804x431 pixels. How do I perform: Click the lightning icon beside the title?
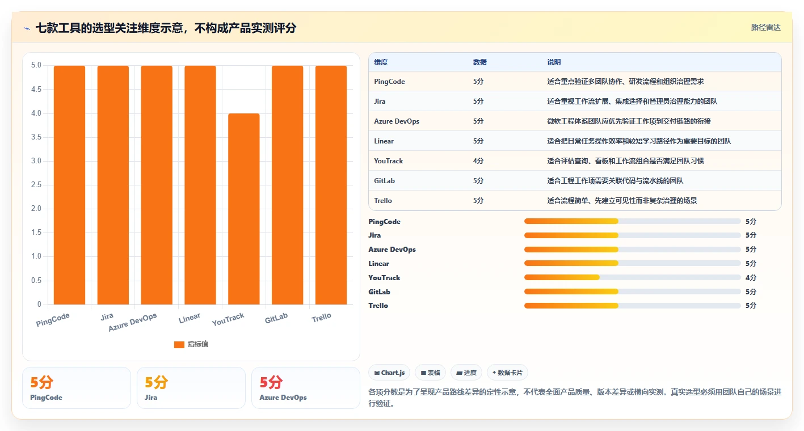point(27,28)
